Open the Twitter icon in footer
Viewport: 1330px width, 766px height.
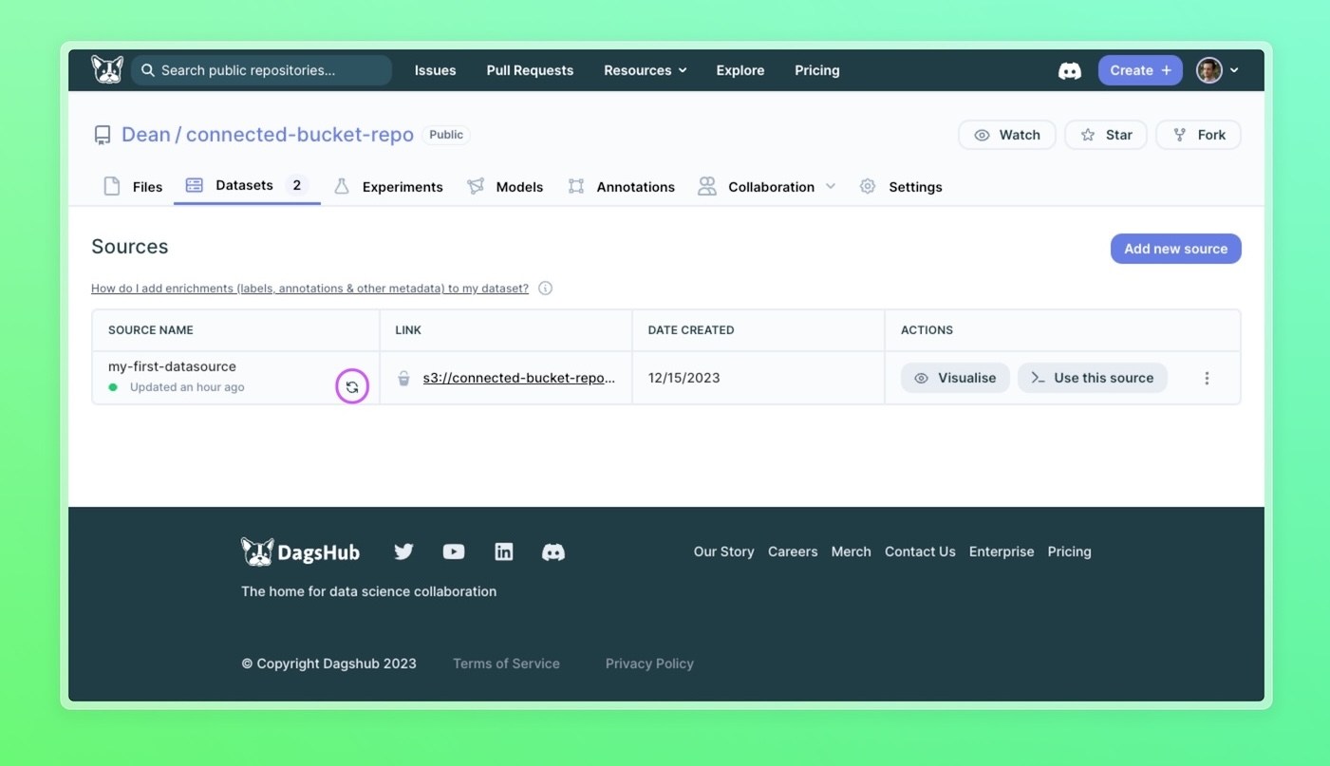403,551
